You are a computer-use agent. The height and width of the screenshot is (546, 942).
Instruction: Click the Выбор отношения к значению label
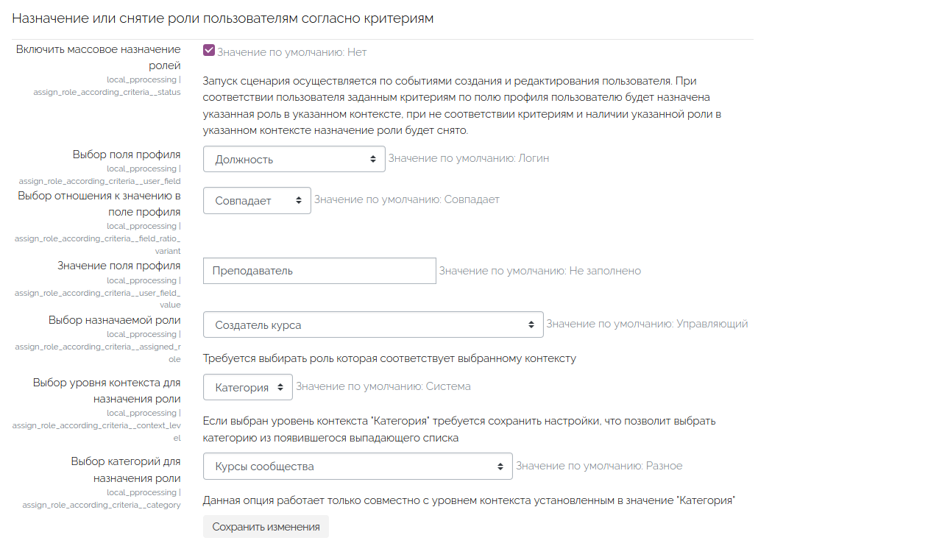(x=99, y=203)
